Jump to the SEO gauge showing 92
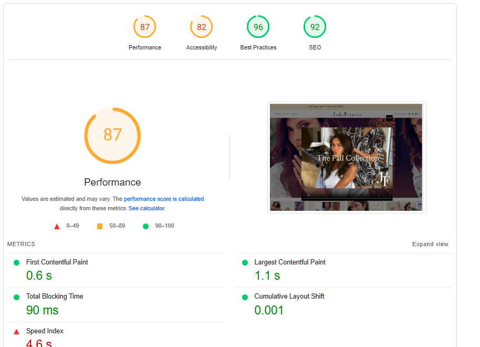This screenshot has height=347, width=480. (315, 27)
